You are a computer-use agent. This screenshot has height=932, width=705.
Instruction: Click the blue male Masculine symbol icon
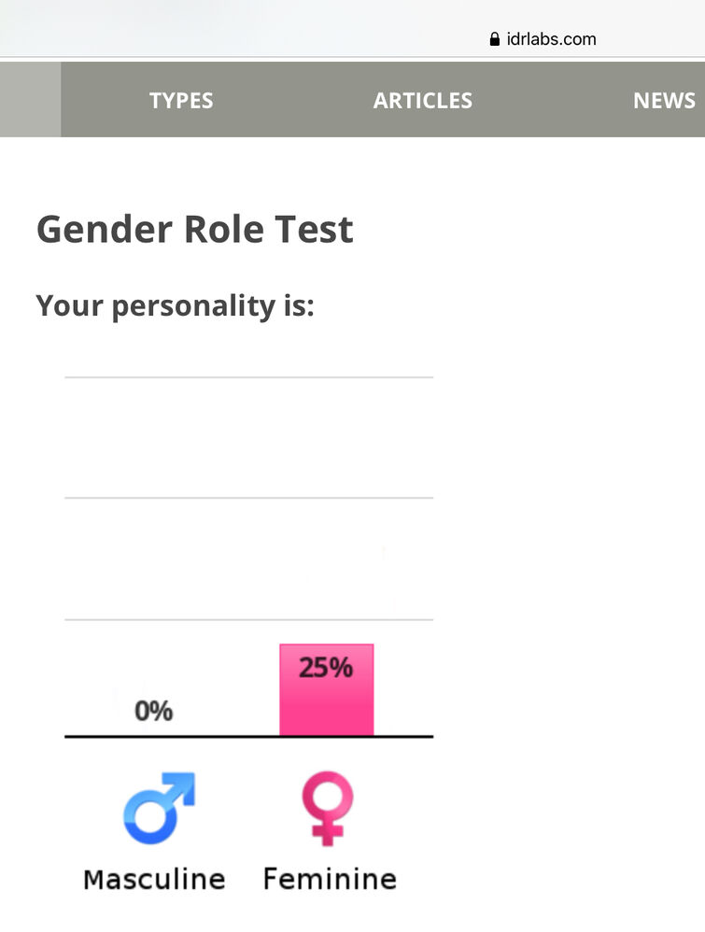[159, 808]
